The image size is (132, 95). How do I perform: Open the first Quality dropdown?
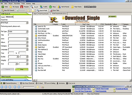coord(18,57)
